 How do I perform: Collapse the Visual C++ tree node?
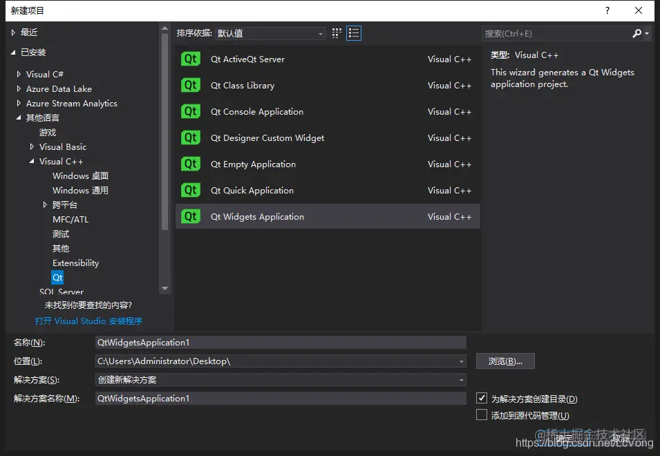pos(32,161)
